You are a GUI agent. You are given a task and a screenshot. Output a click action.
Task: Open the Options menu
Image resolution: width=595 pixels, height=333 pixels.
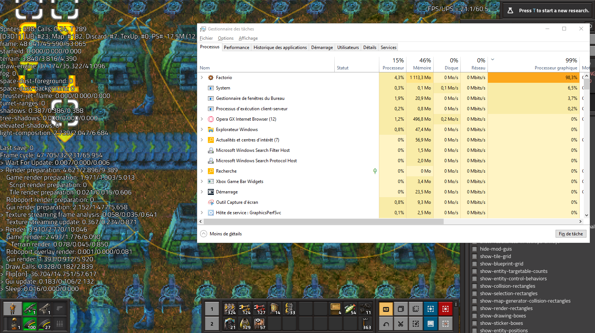tap(226, 38)
